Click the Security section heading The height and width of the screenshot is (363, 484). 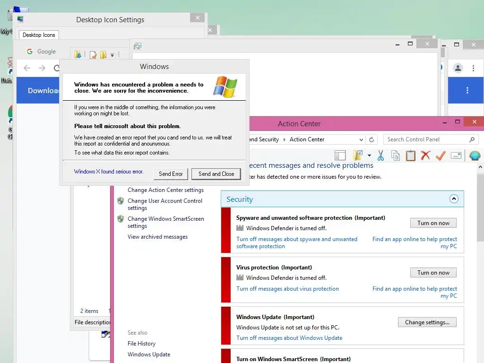tap(240, 199)
